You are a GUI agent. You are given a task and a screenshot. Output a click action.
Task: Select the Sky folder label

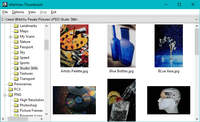[22, 52]
